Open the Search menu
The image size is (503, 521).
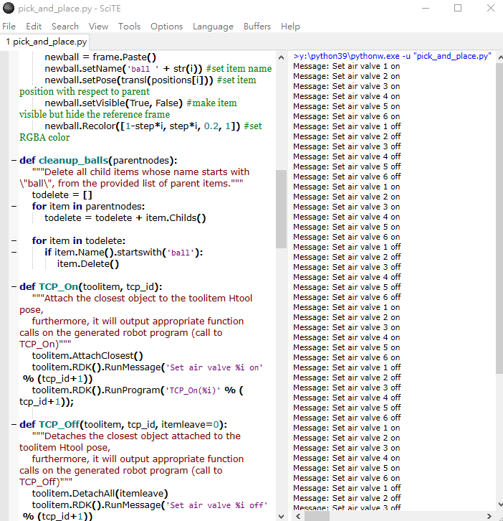65,27
